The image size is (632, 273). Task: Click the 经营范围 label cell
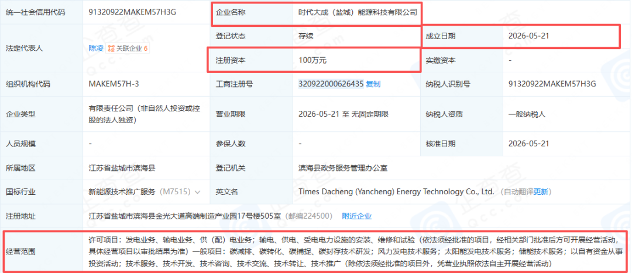click(41, 251)
